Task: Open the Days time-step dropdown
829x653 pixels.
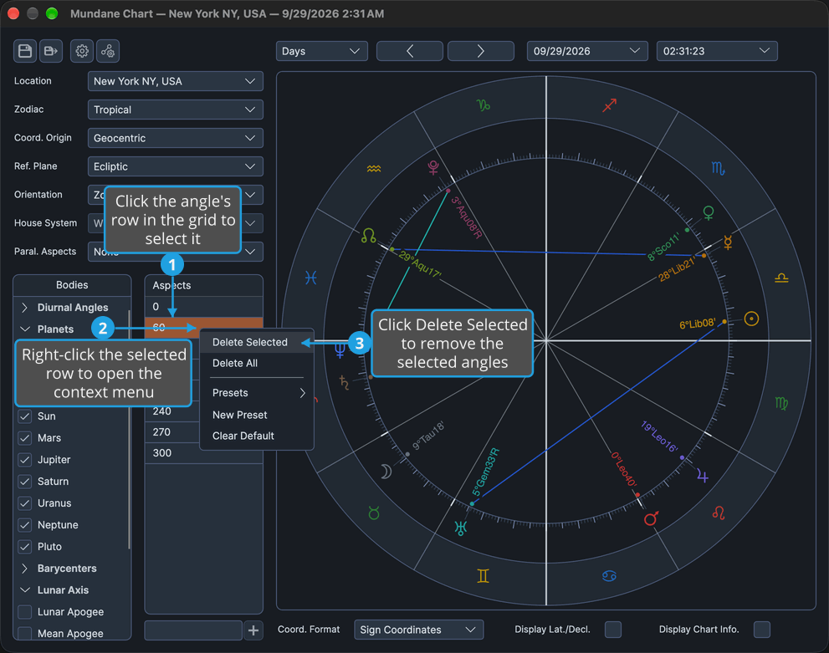Action: coord(322,51)
